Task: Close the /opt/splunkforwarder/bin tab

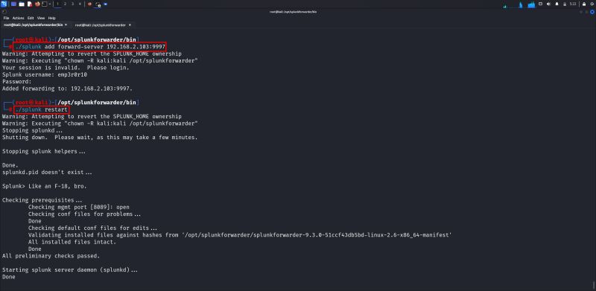Action: pos(66,25)
